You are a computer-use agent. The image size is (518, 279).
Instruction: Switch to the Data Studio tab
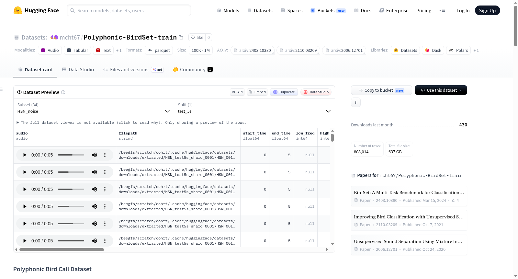click(x=78, y=70)
